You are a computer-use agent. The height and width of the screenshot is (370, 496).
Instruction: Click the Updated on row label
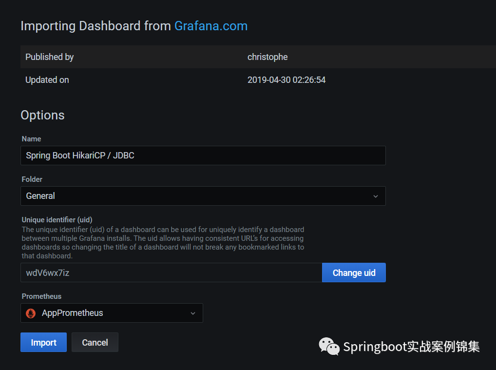(47, 80)
